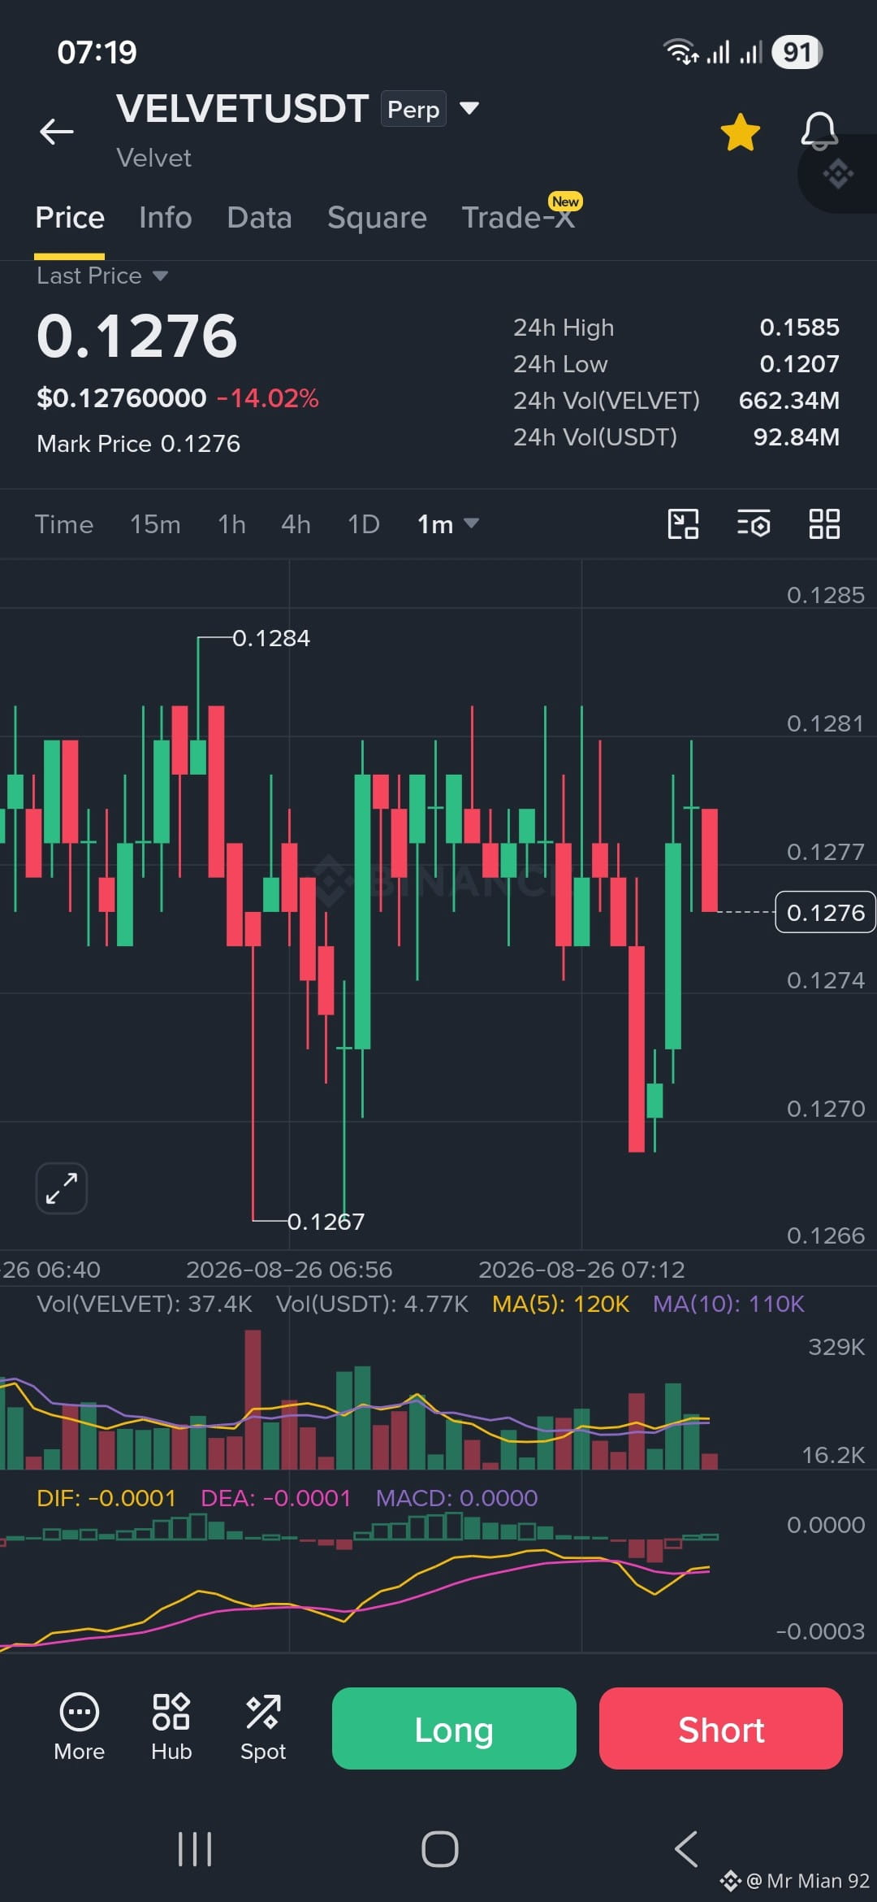This screenshot has height=1902, width=877.
Task: Tap the 24h Low value 0.1207
Action: coord(799,364)
